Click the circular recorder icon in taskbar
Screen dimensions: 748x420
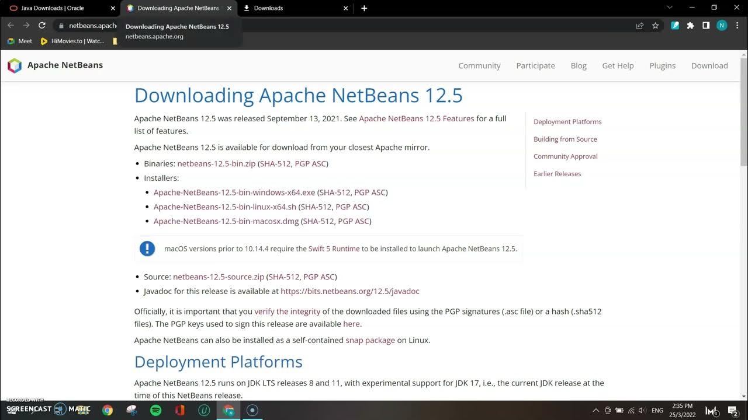[x=252, y=410]
